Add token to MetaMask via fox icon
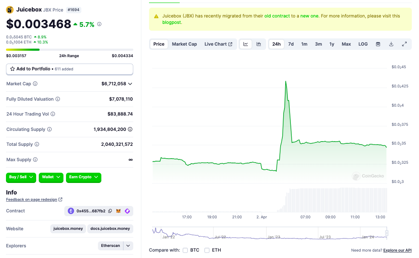 pos(119,211)
